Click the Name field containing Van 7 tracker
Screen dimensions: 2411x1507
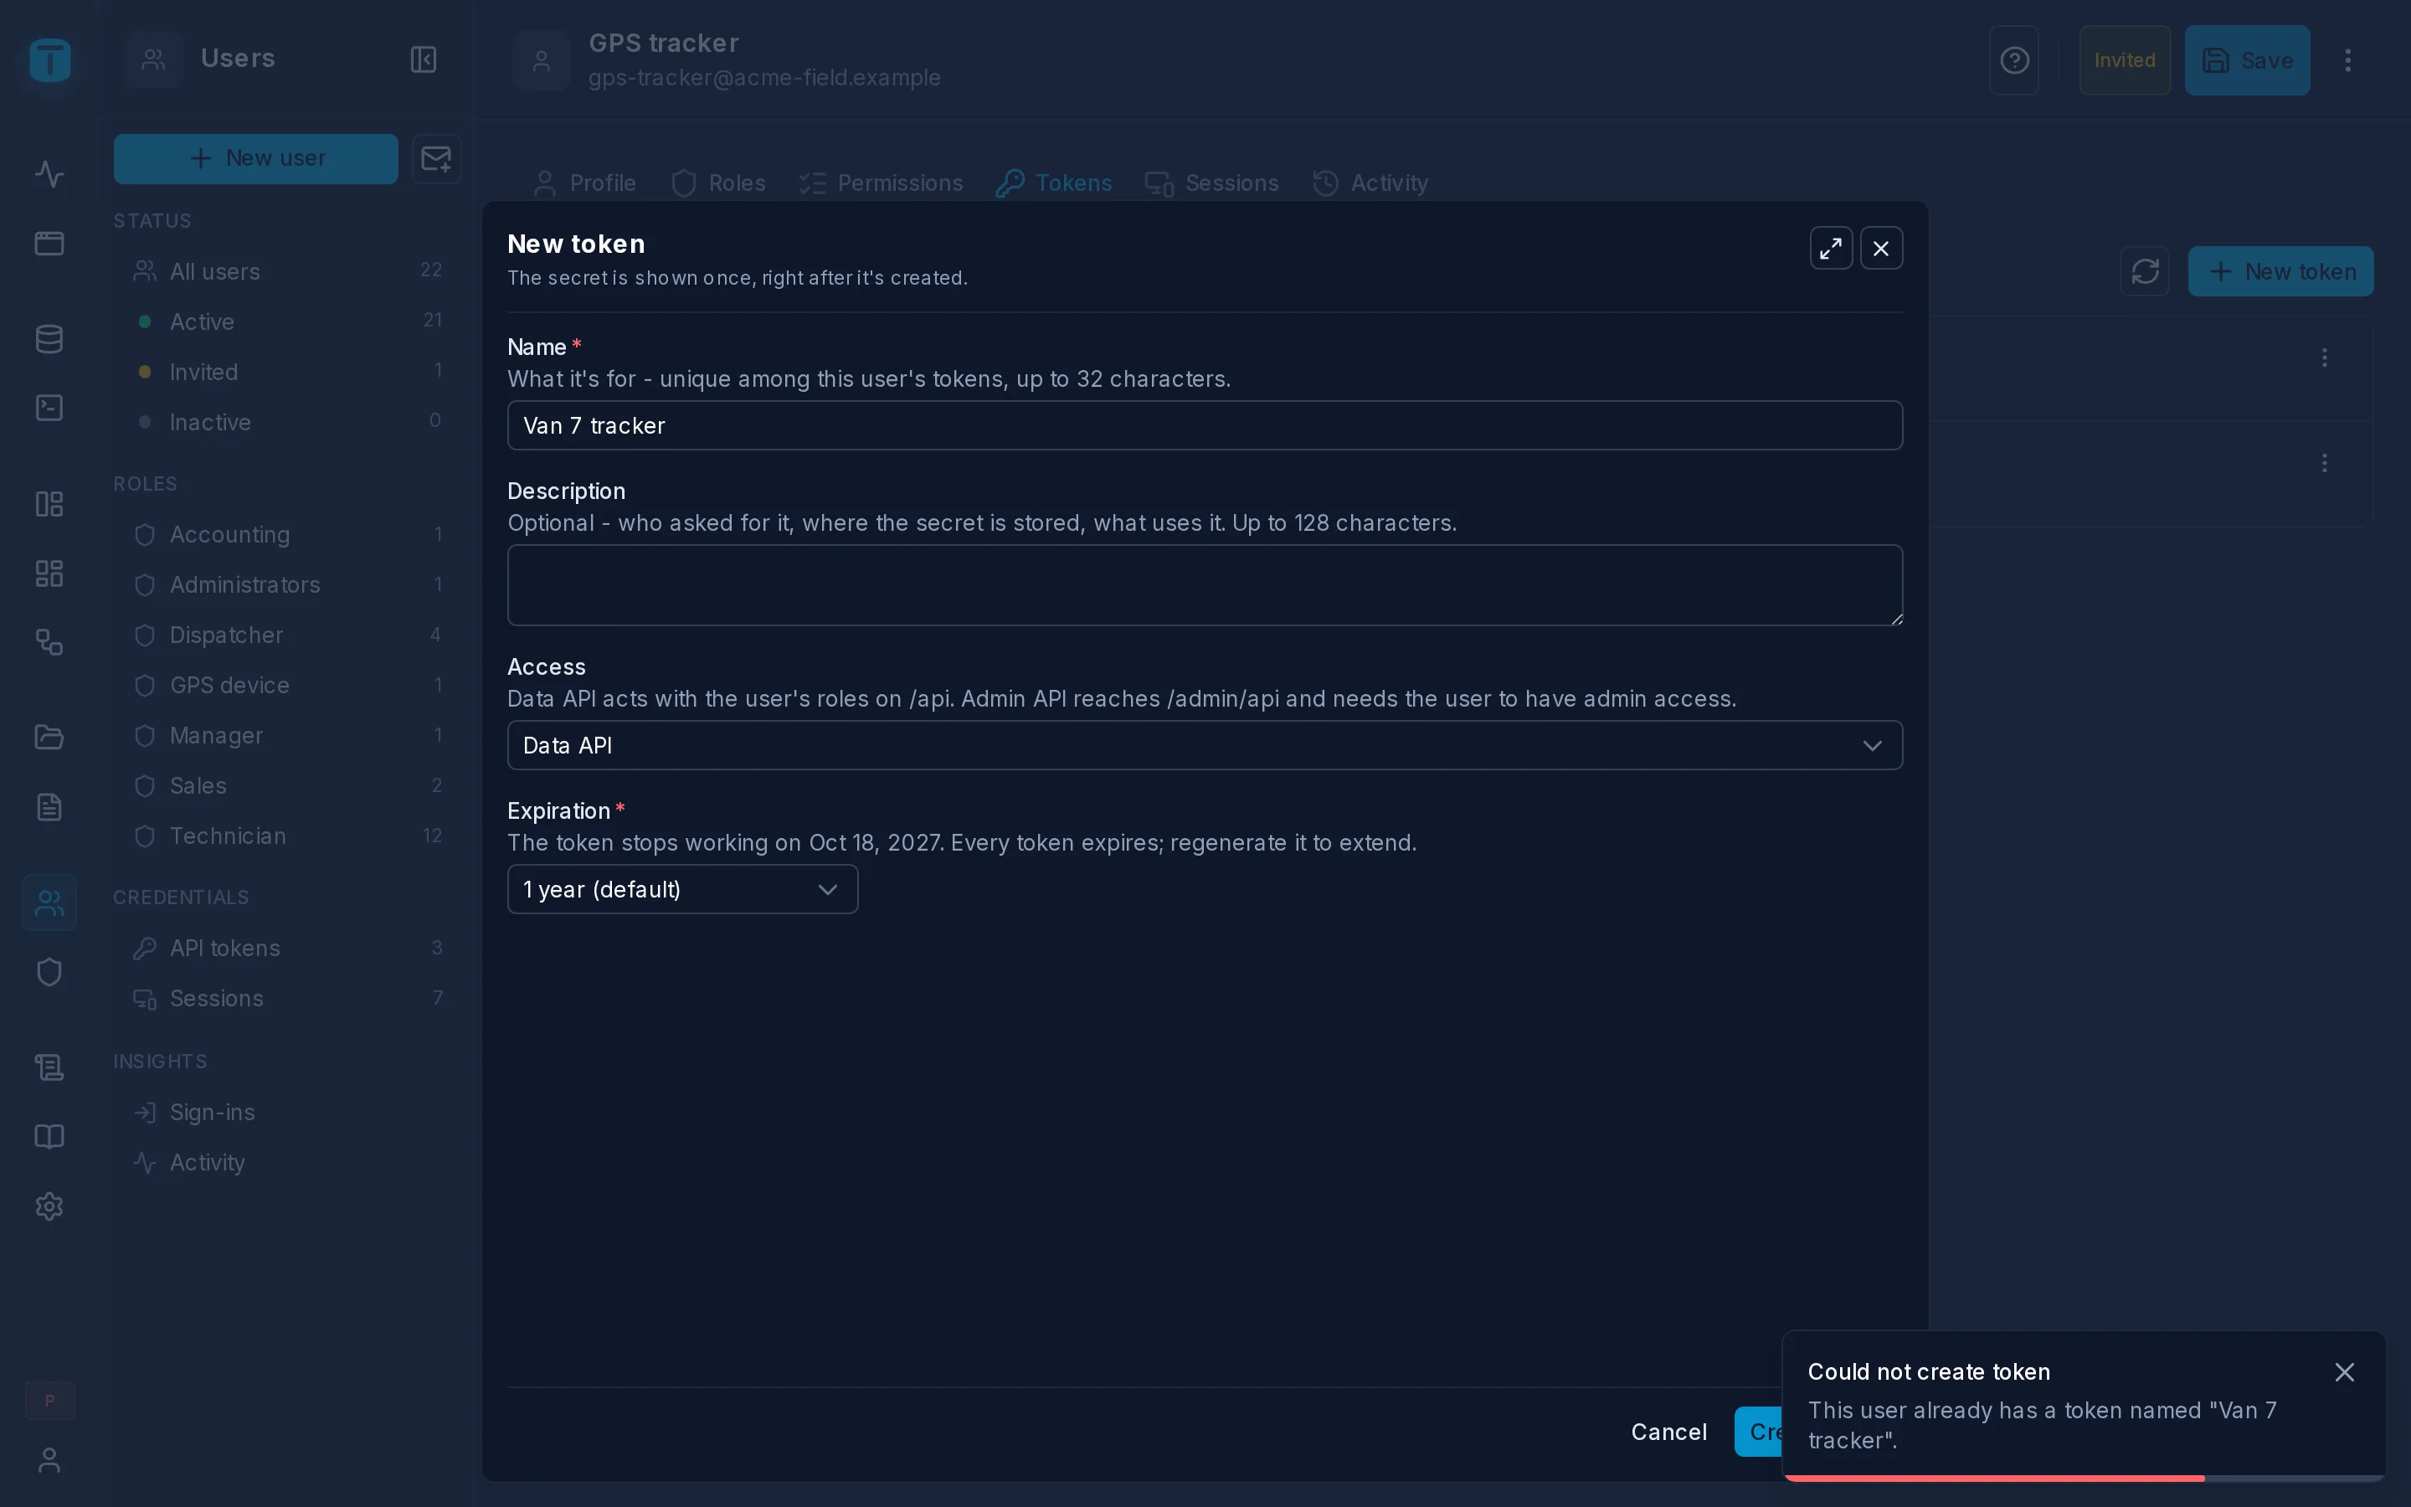click(x=1205, y=425)
